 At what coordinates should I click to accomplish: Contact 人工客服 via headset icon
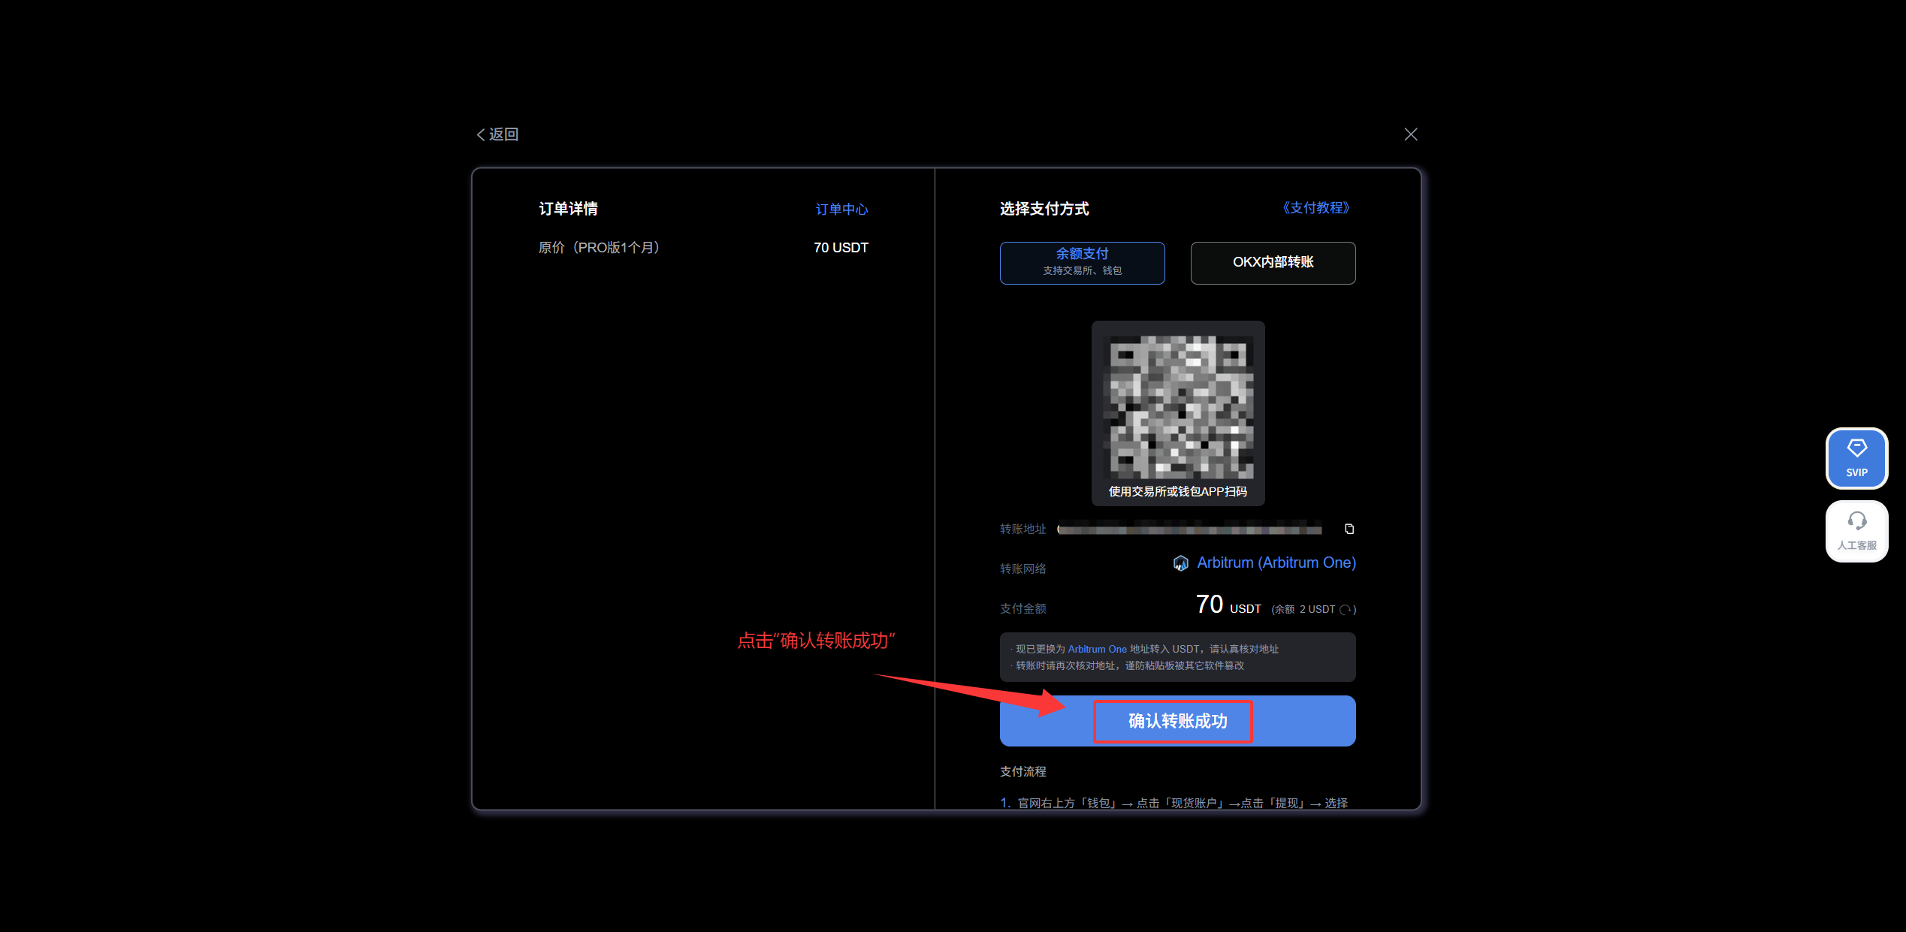pos(1856,520)
